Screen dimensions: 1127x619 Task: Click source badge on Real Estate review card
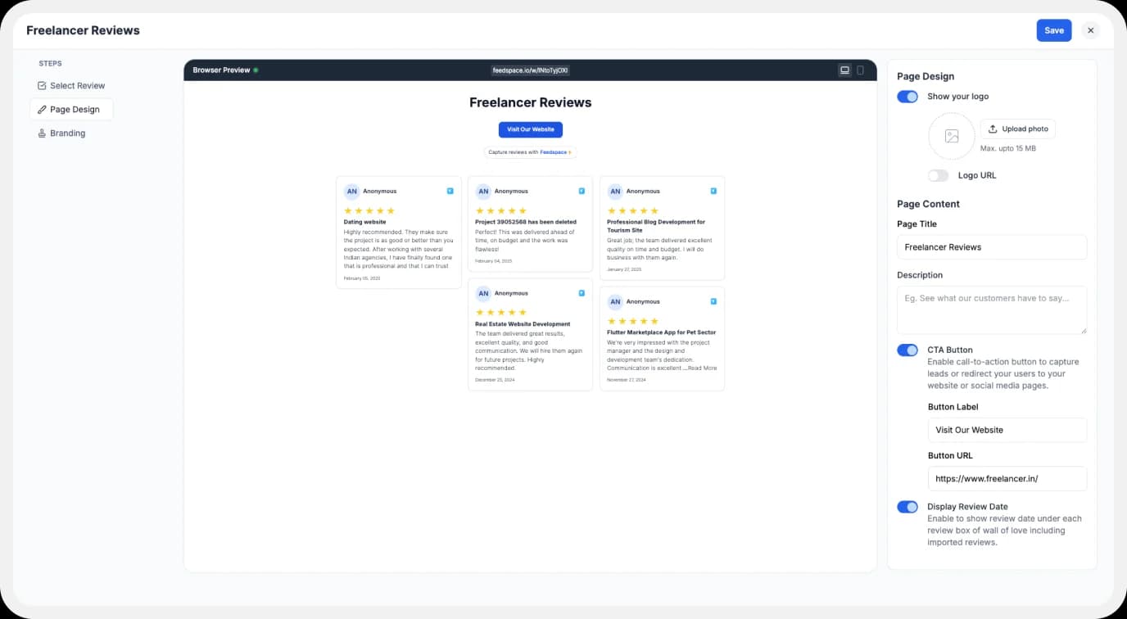(x=582, y=293)
